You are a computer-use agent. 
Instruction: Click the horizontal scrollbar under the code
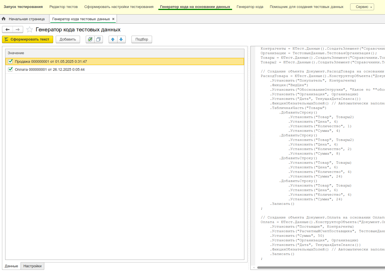320,268
